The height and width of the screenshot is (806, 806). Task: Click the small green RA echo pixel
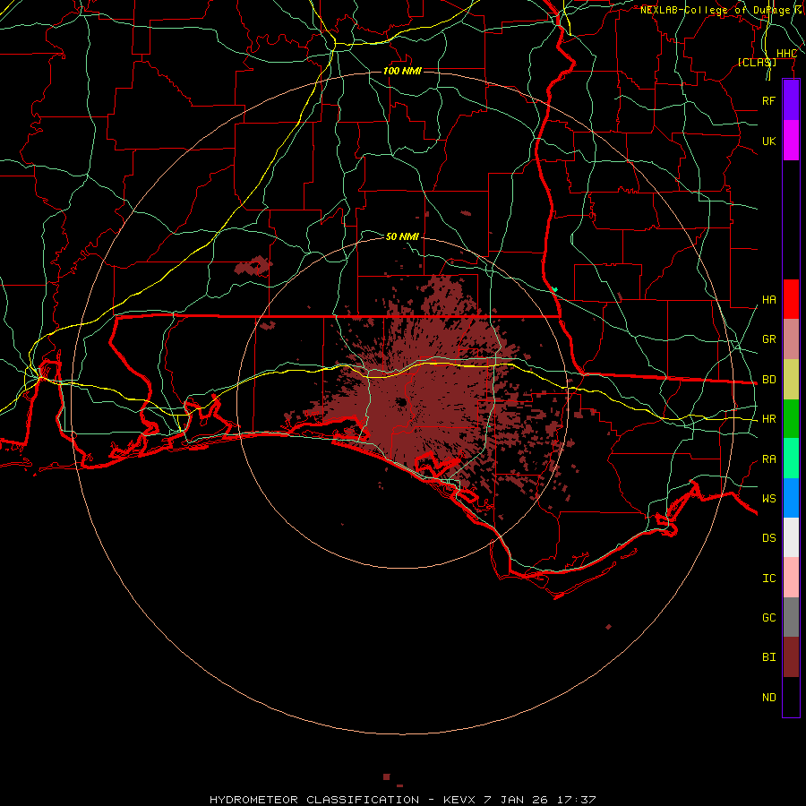coord(554,290)
